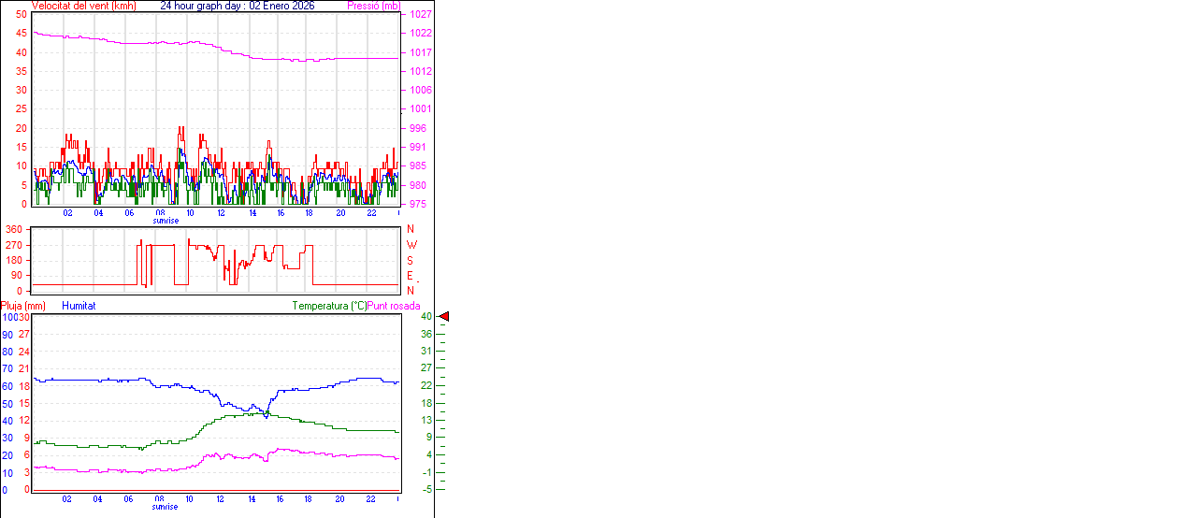Click the 22 hour tick on bottom graph

point(370,499)
